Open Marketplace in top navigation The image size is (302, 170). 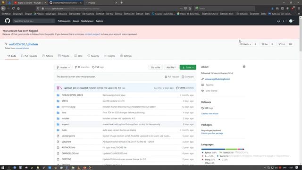pos(87,21)
